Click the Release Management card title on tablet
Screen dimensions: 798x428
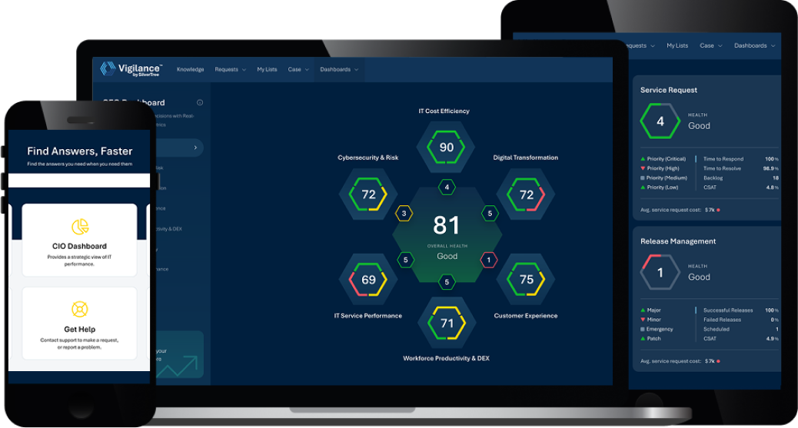click(x=678, y=241)
